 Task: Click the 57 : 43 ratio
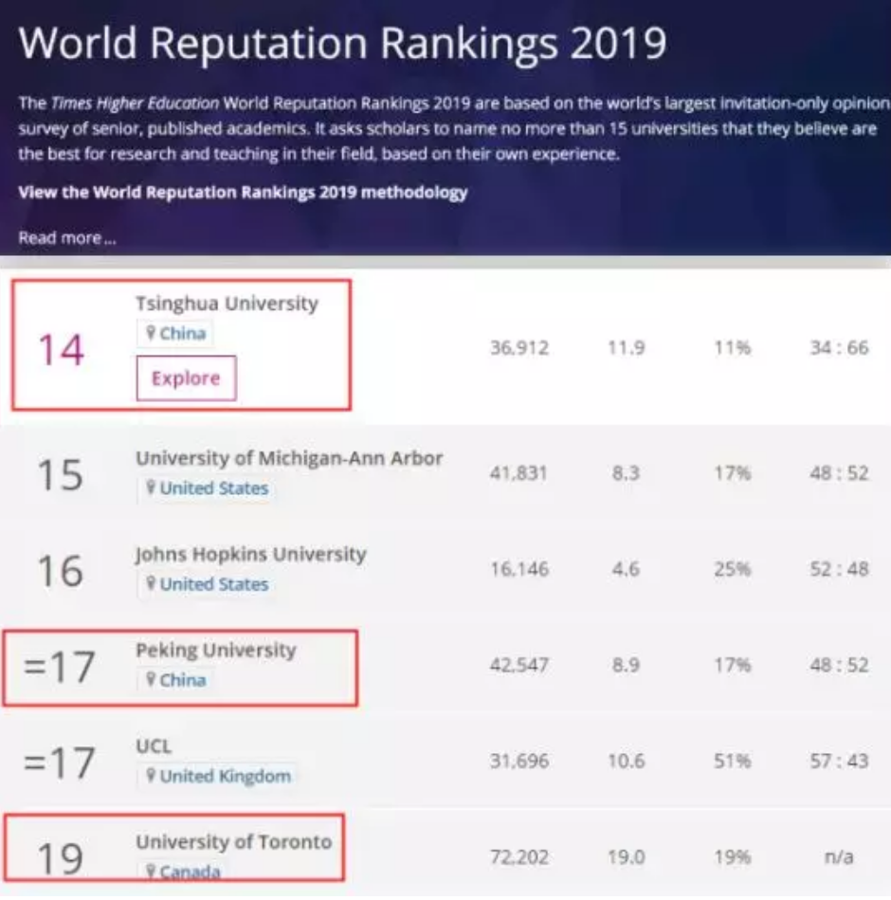point(839,761)
